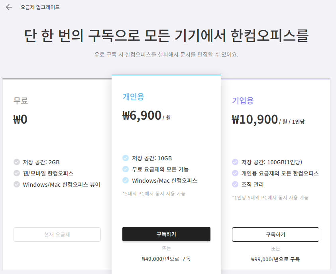Open the ₩99,000/년으로 구독 yearly option
Image resolution: width=336 pixels, height=274 pixels.
pyautogui.click(x=275, y=259)
